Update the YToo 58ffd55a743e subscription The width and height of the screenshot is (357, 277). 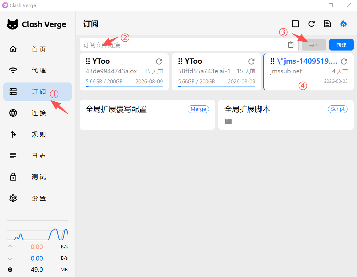coord(251,61)
